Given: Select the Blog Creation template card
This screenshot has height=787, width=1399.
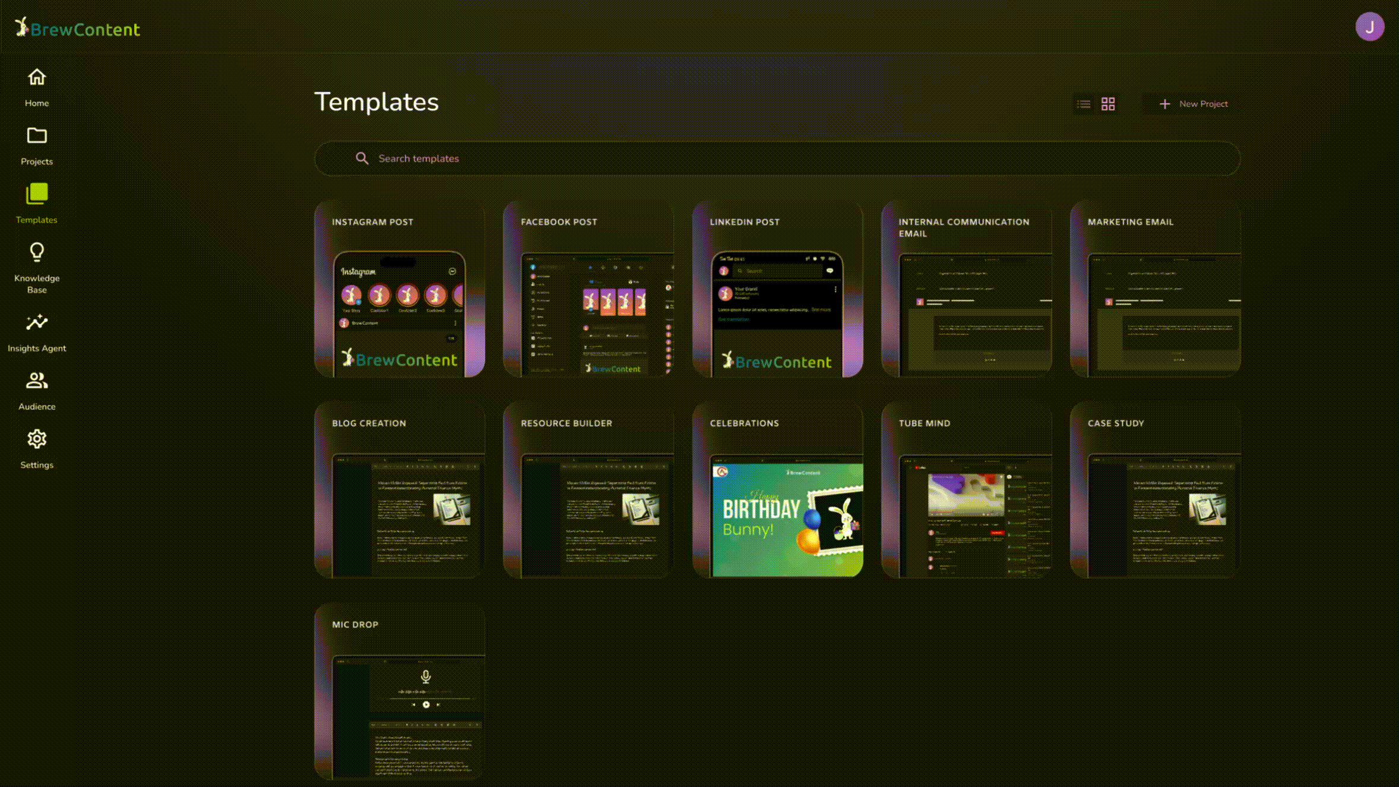Looking at the screenshot, I should (x=400, y=490).
